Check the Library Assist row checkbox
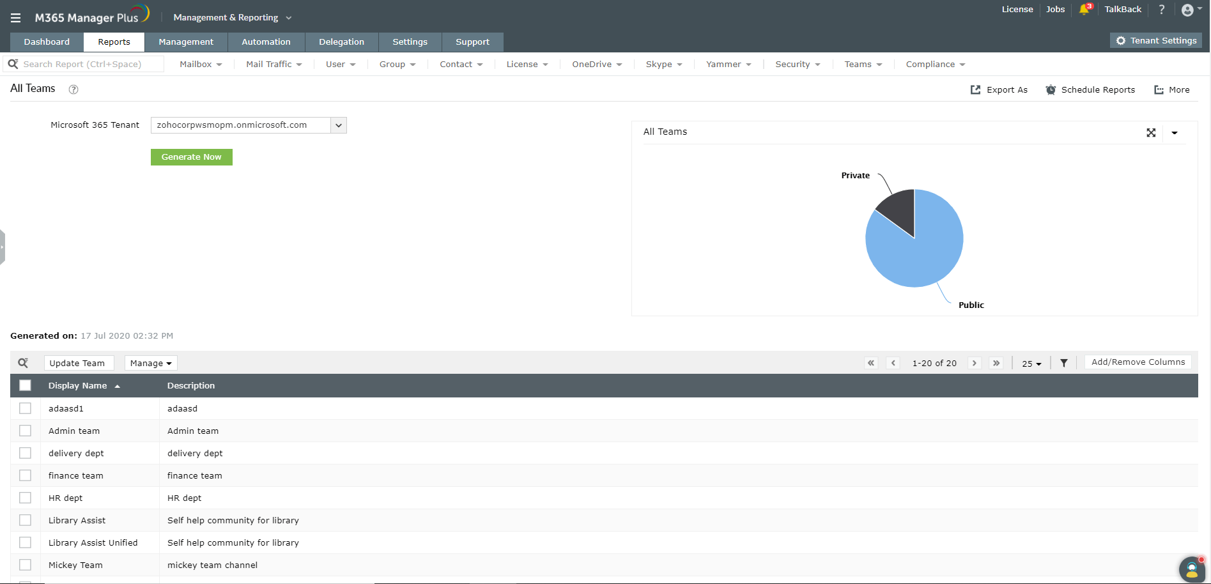This screenshot has width=1211, height=584. click(x=26, y=520)
